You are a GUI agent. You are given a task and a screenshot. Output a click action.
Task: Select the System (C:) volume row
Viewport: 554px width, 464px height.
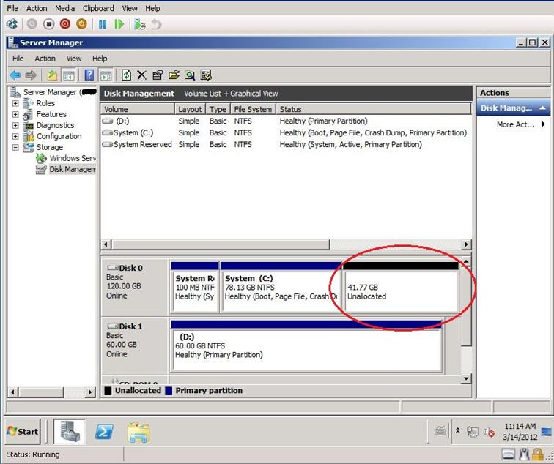coord(136,132)
